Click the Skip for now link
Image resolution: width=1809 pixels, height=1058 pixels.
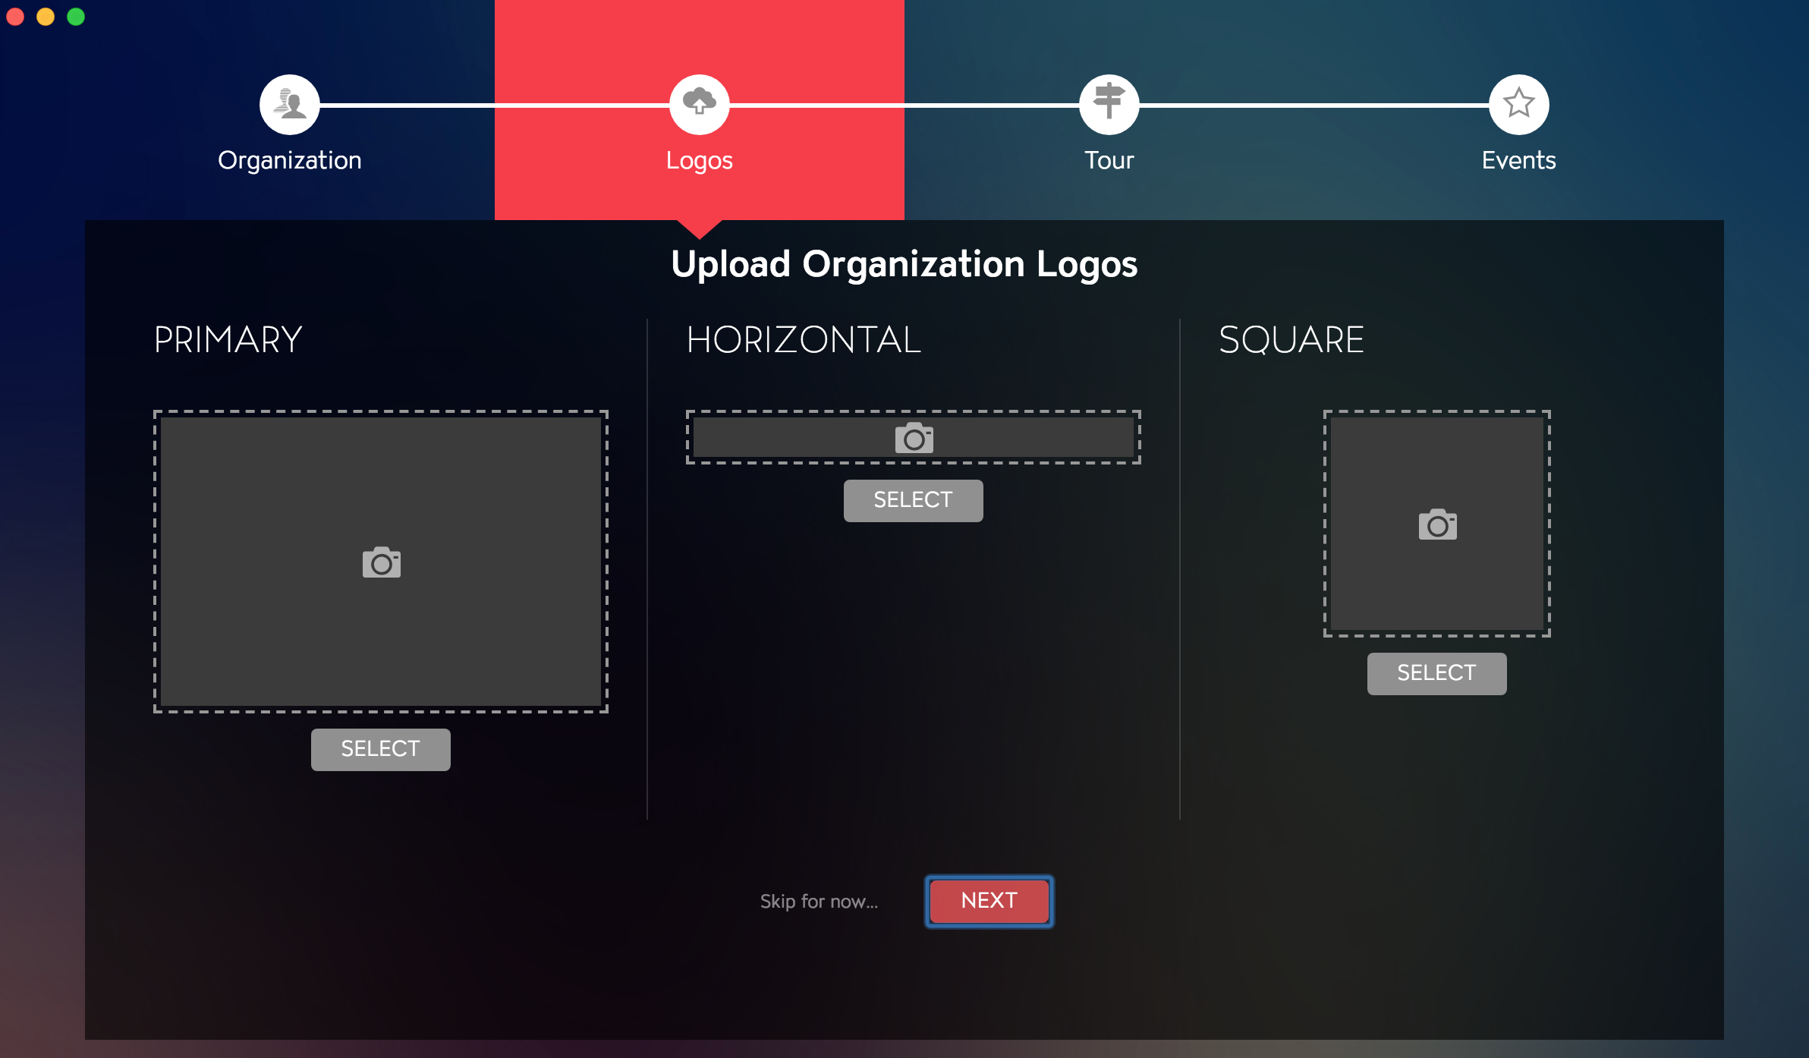pyautogui.click(x=820, y=901)
